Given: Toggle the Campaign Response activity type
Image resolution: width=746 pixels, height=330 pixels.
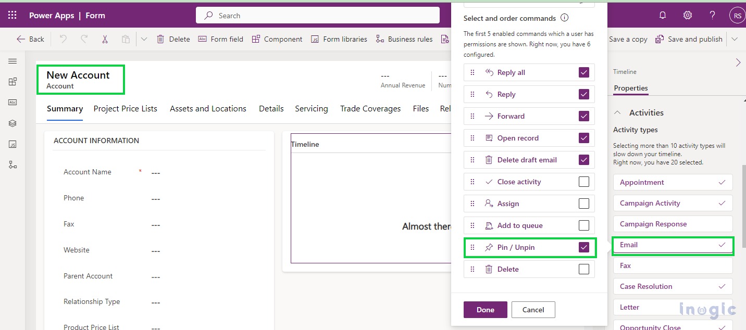Looking at the screenshot, I should pyautogui.click(x=673, y=224).
